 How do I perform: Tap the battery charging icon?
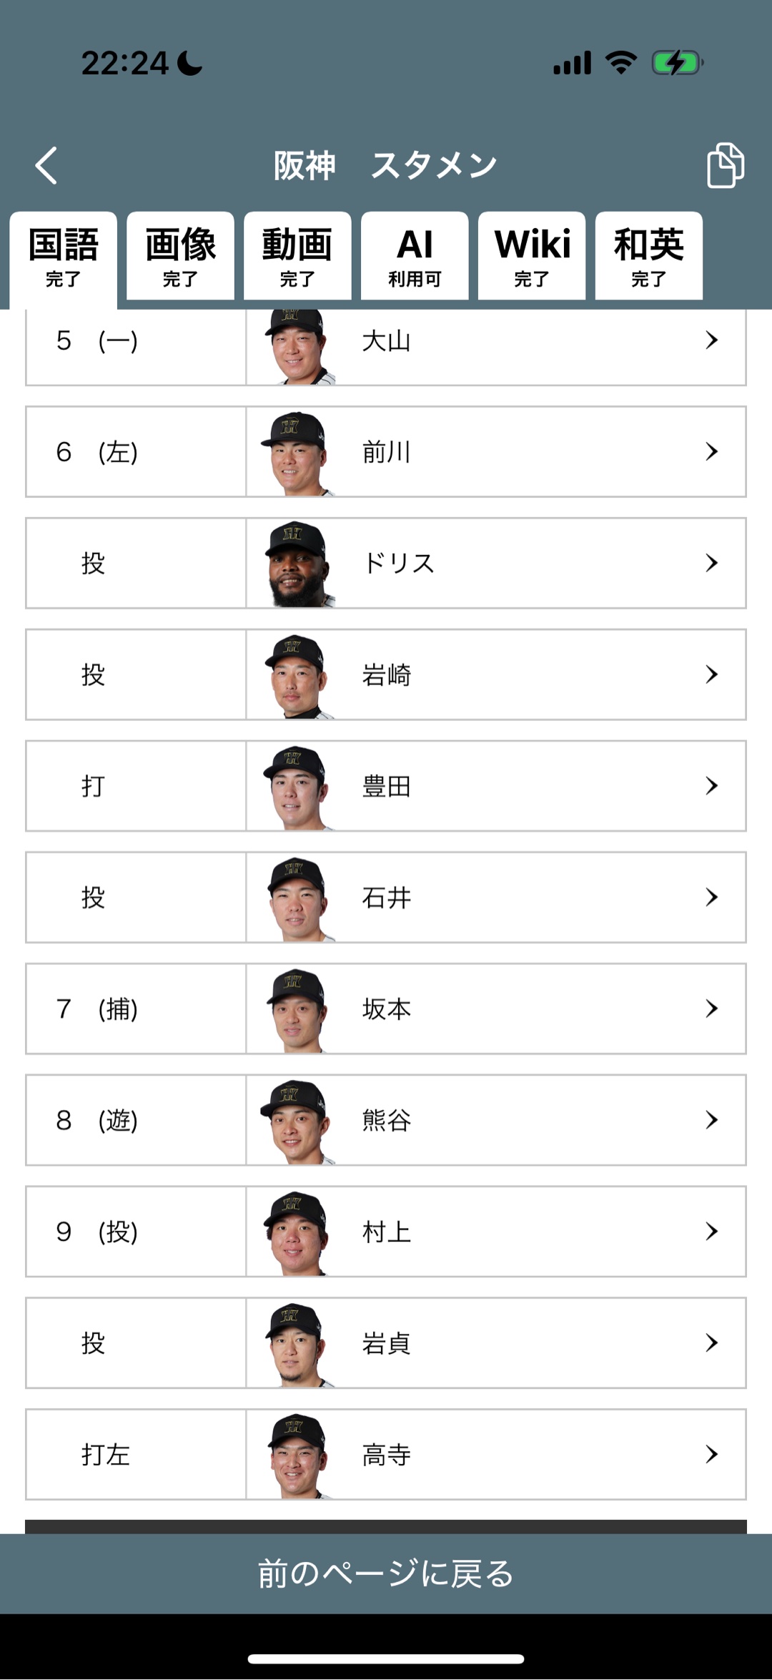click(x=676, y=63)
